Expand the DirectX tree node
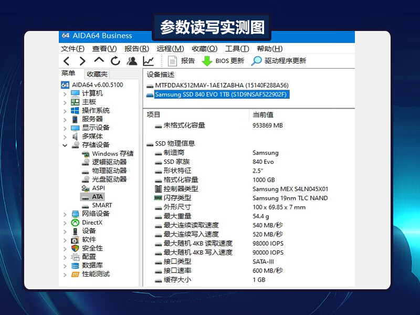This screenshot has height=315, width=420. click(65, 223)
